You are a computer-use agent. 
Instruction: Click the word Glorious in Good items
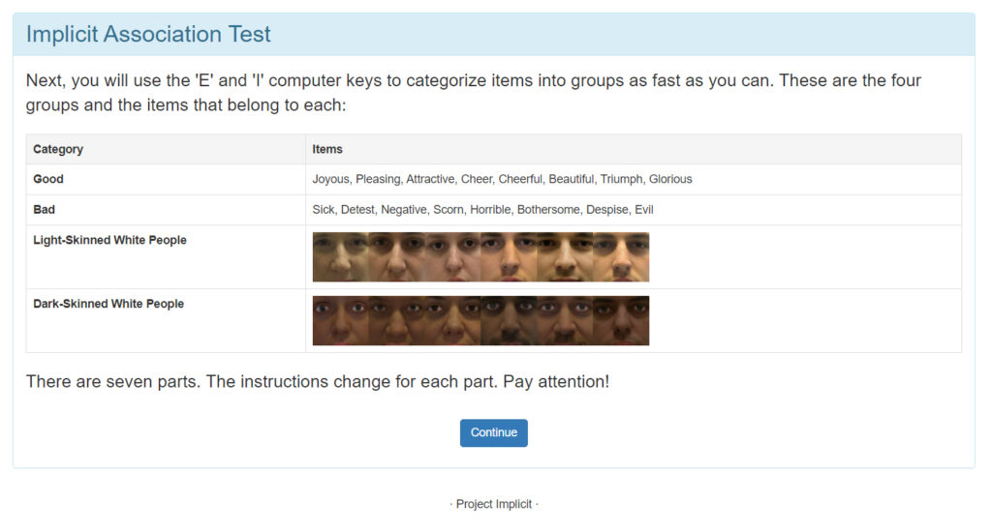670,179
